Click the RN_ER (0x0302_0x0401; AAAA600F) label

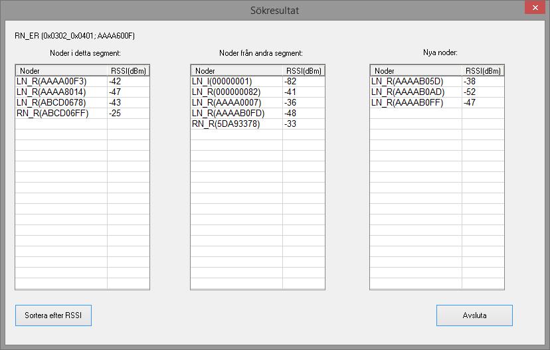click(74, 36)
